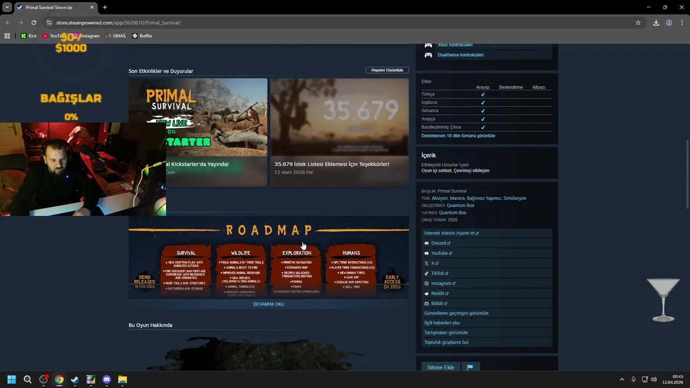Select the Primal Survival Steam'de tab

[56, 8]
